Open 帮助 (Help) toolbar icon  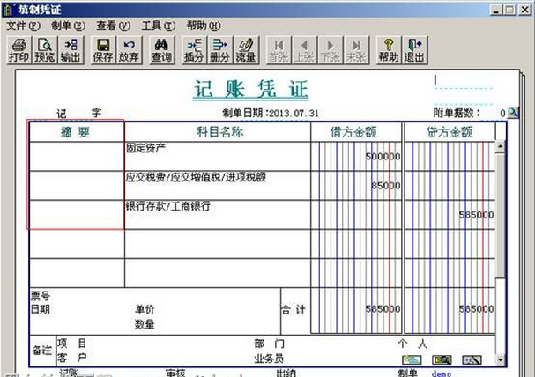(x=388, y=49)
